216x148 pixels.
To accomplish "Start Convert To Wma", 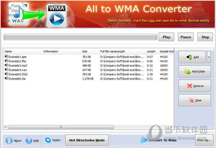I will coord(158,140).
